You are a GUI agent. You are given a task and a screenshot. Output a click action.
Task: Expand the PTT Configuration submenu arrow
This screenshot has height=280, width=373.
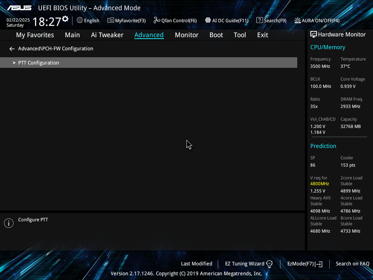[x=14, y=63]
